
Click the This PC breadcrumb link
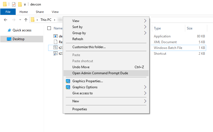point(46,20)
